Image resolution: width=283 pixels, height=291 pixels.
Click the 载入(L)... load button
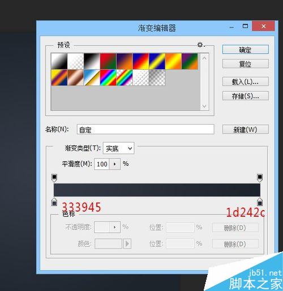coord(246,82)
